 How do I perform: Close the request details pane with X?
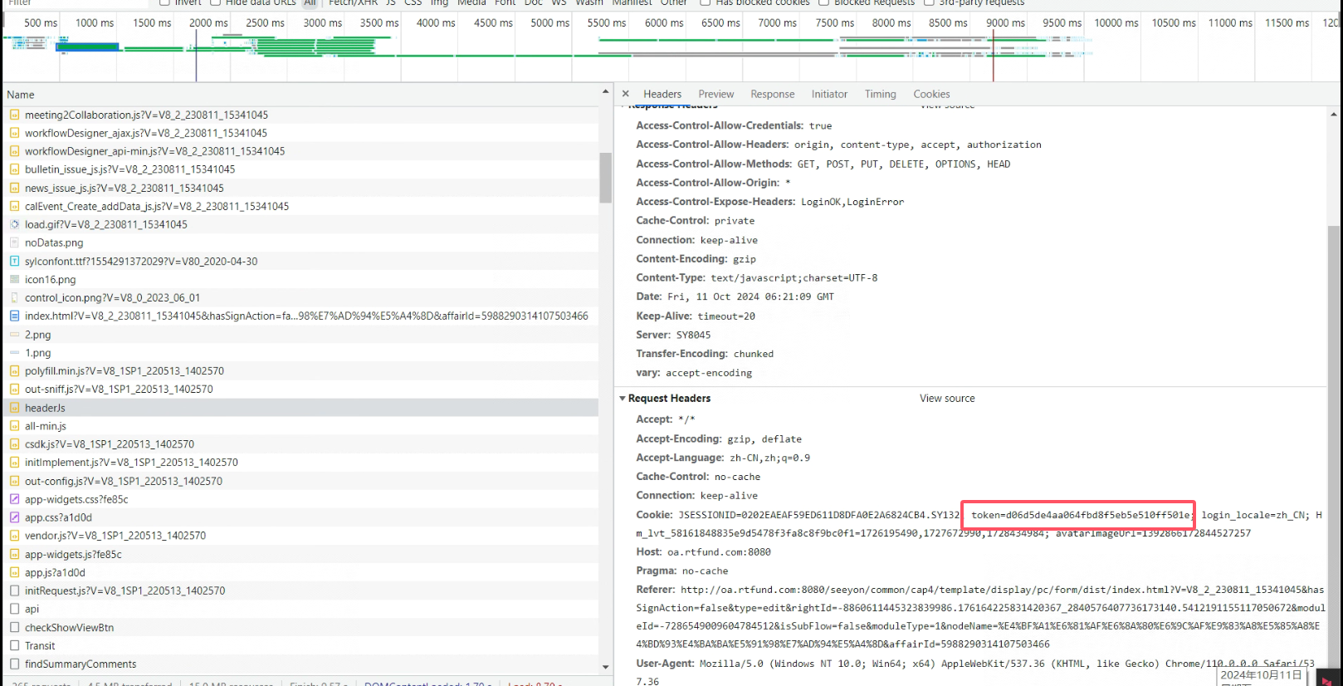point(626,94)
